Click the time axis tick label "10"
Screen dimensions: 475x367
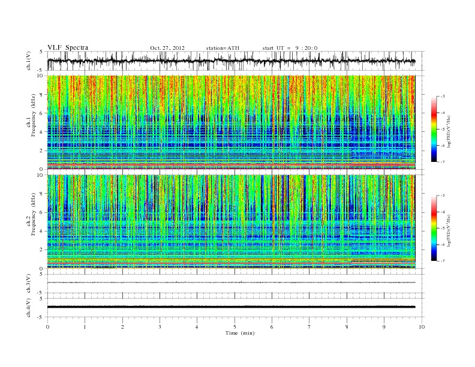tap(422, 327)
